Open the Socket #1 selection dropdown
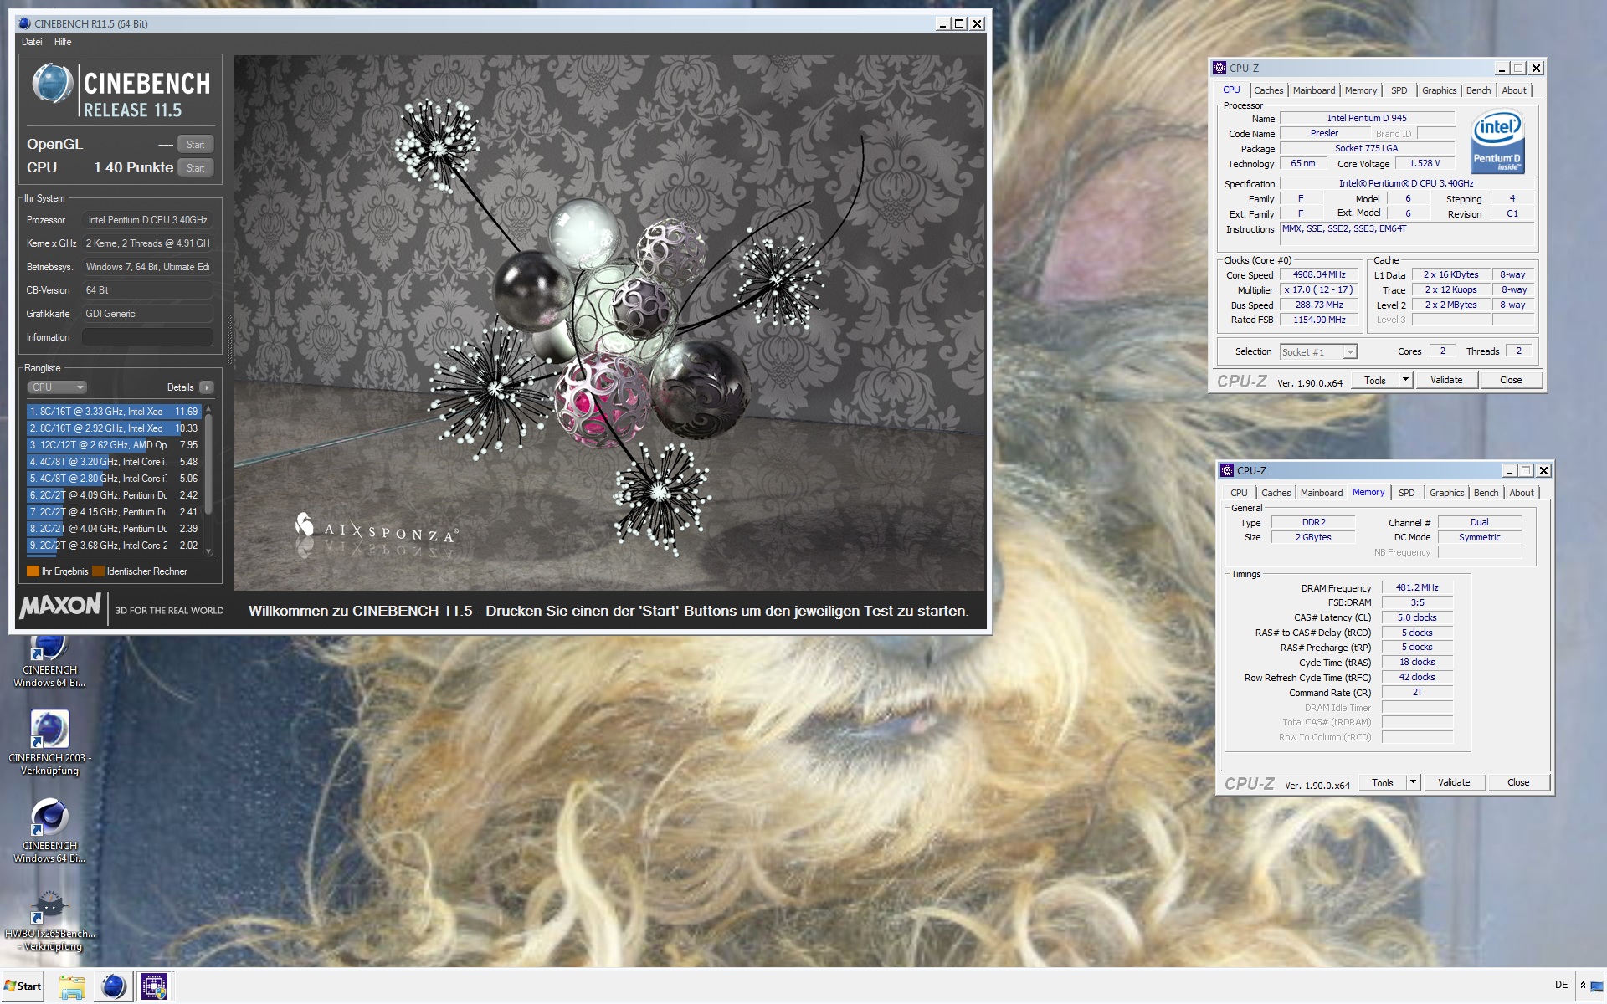The height and width of the screenshot is (1004, 1607). (x=1318, y=352)
